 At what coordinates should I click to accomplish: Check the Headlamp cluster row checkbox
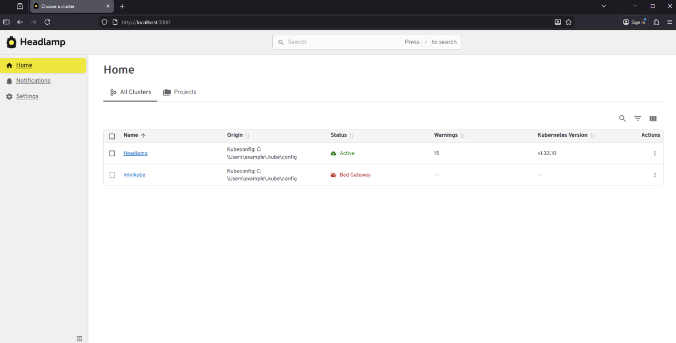112,153
